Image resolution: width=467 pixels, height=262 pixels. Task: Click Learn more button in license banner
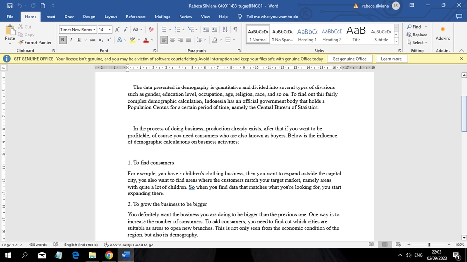click(x=391, y=59)
